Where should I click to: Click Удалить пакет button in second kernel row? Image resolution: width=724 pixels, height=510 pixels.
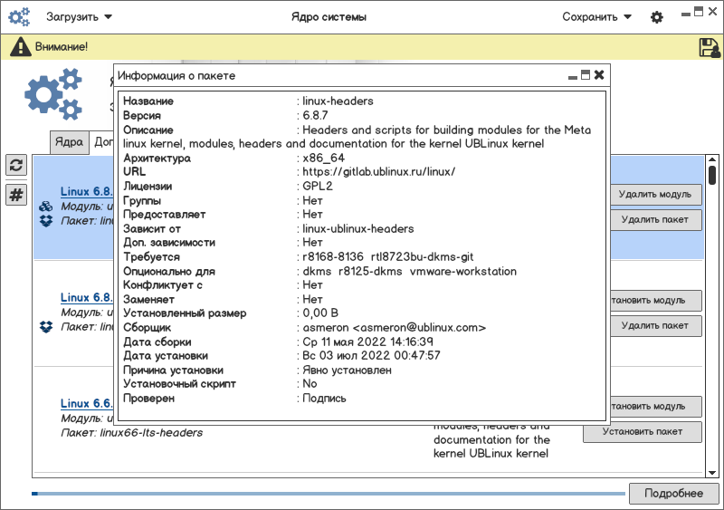point(656,325)
